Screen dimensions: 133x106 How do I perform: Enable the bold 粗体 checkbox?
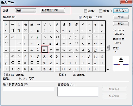click(85, 11)
